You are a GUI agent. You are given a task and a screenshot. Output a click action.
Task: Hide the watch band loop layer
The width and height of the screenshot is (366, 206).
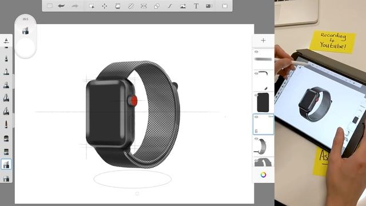click(256, 138)
